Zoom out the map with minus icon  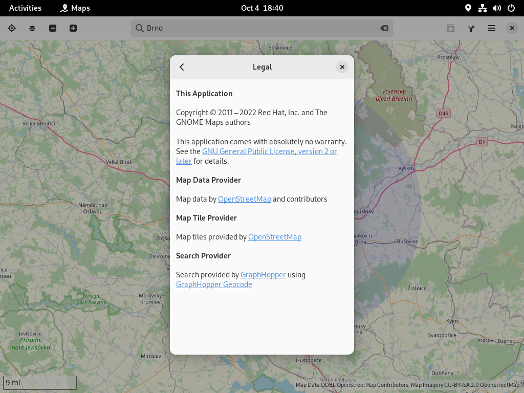click(53, 29)
